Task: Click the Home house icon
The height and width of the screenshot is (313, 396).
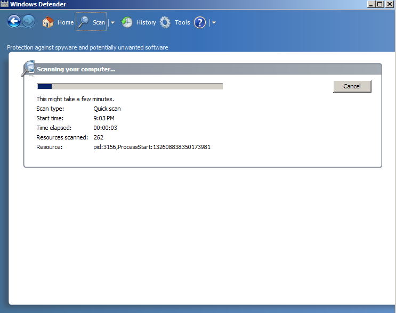Action: (48, 22)
